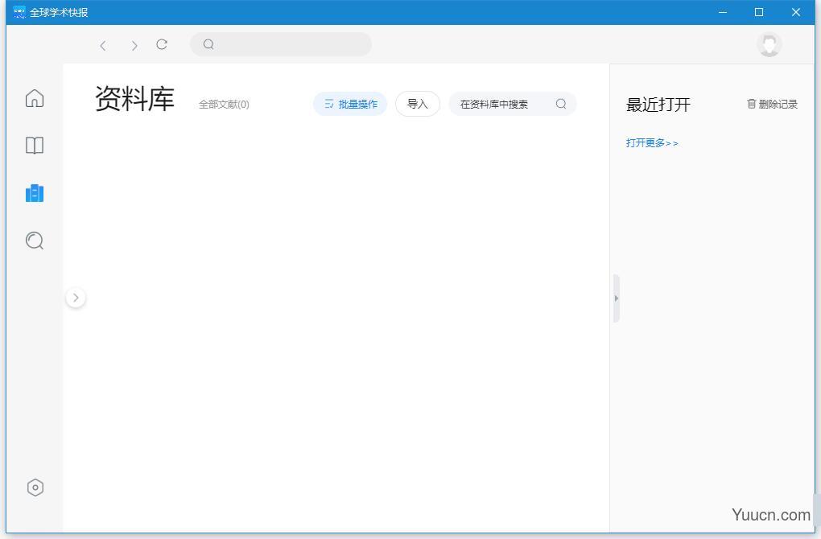
Task: Minimize the 全球学术快报 window
Action: pos(723,12)
